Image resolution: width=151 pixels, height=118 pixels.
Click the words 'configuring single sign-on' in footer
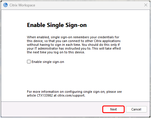tap(85, 92)
